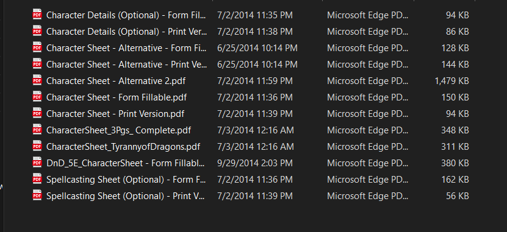Viewport: 507px width, 232px height.
Task: Select Character Sheet - Alternative - Print Ve... file
Action: [x=126, y=65]
